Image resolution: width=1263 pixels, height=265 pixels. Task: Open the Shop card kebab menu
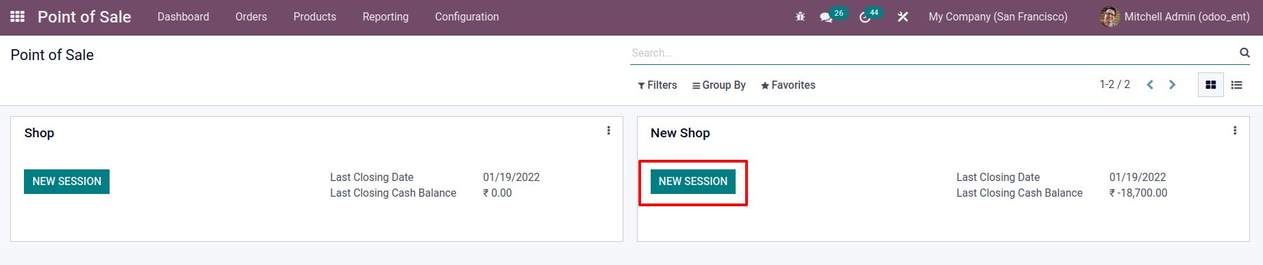pyautogui.click(x=608, y=130)
